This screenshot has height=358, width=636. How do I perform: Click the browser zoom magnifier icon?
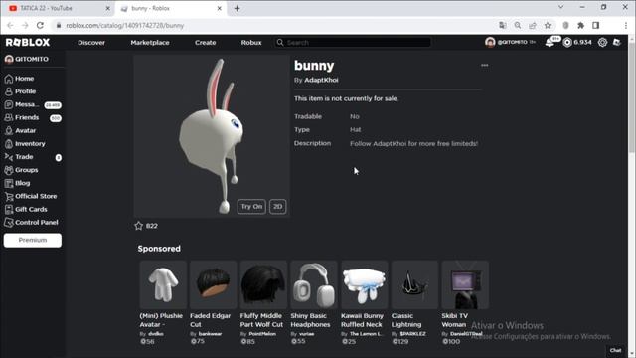click(x=518, y=25)
